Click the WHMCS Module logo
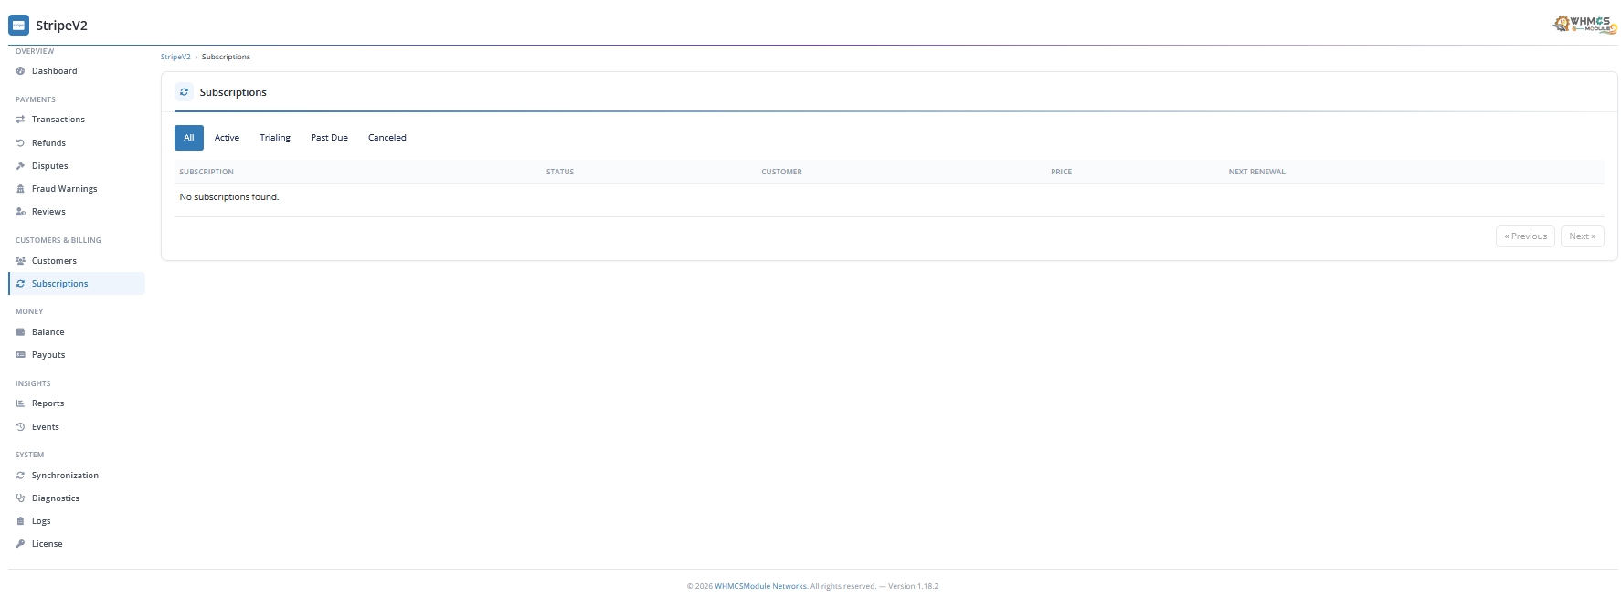 click(x=1584, y=24)
